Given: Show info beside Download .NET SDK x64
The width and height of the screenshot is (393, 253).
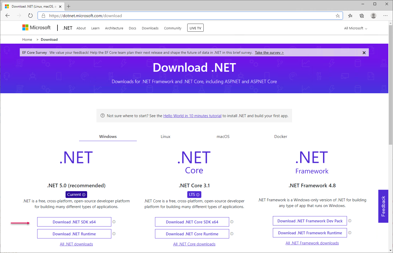Looking at the screenshot, I should (x=114, y=222).
